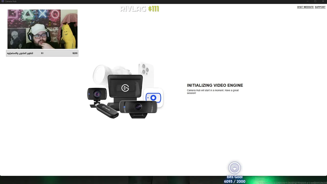Minimize the Camera Hub window

308,1
